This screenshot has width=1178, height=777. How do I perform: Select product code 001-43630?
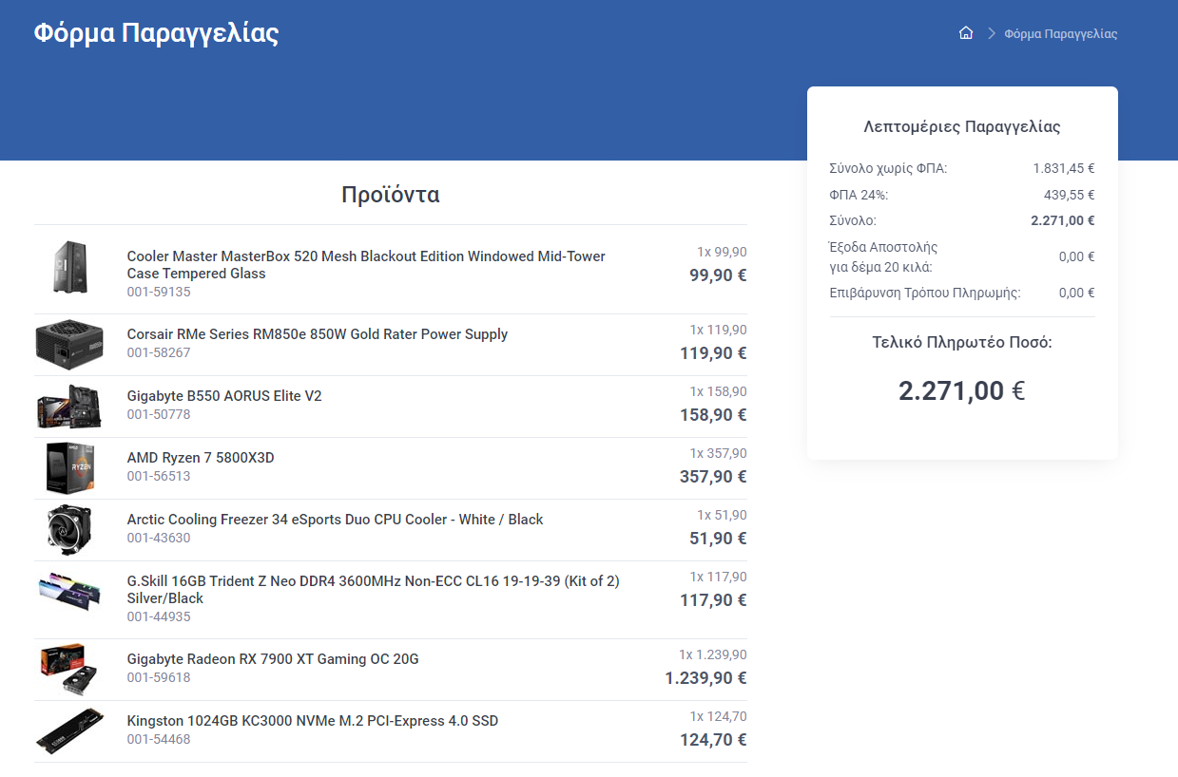point(159,538)
